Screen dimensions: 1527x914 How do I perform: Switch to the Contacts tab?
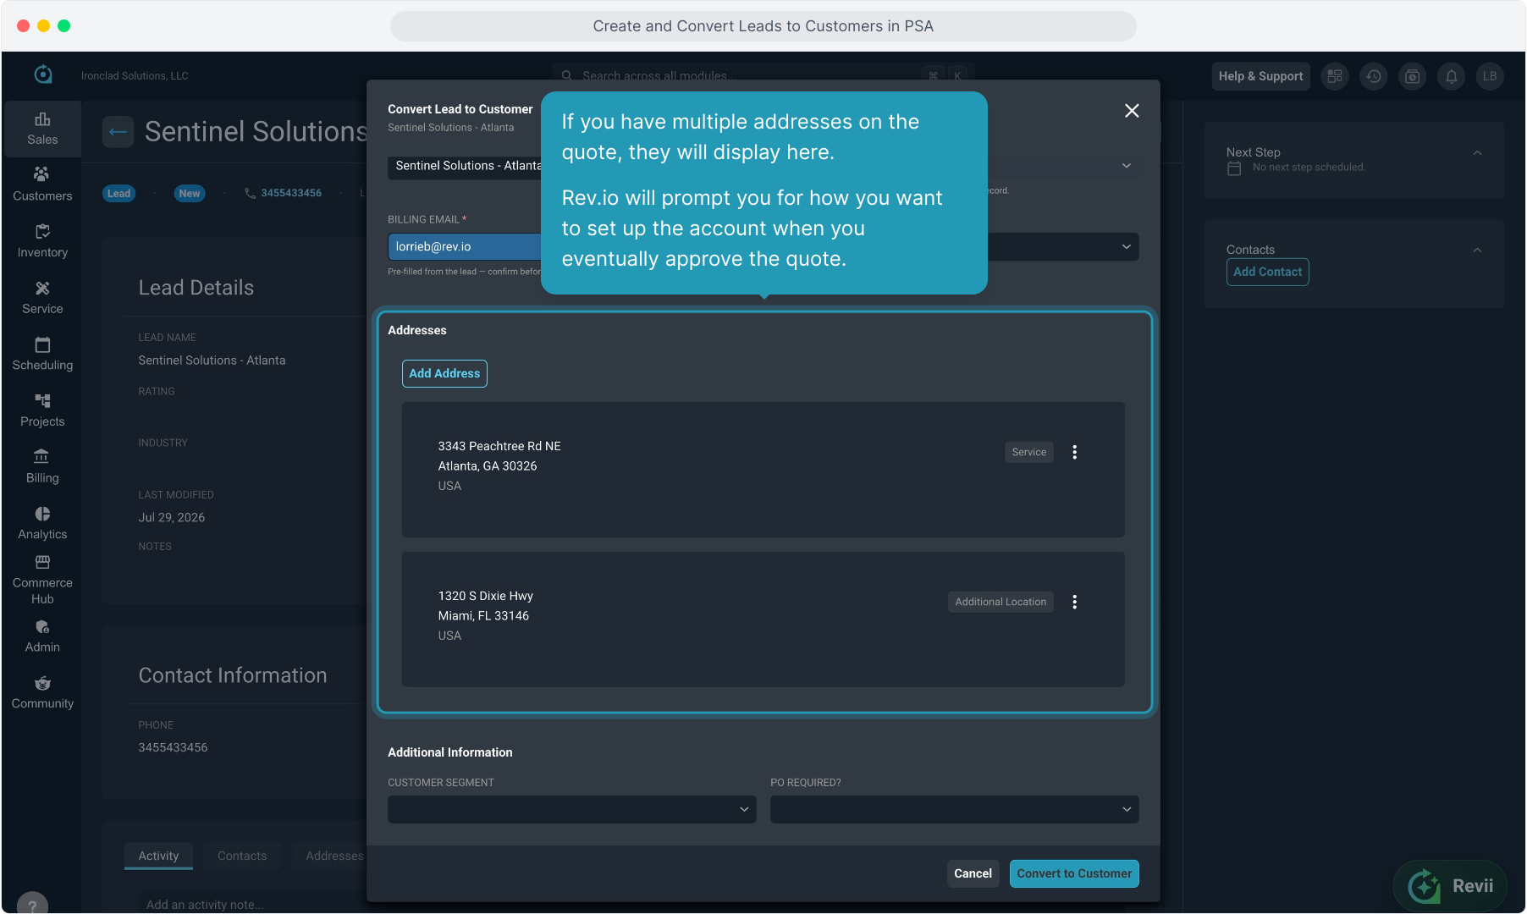tap(242, 856)
